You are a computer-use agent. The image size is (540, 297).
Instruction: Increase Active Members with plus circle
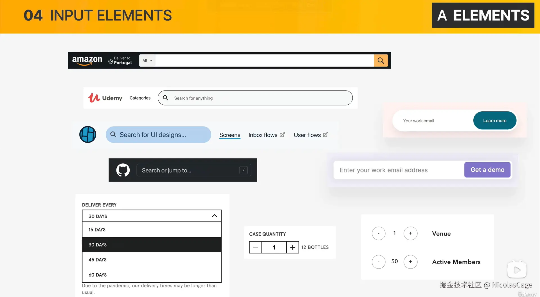click(x=411, y=262)
